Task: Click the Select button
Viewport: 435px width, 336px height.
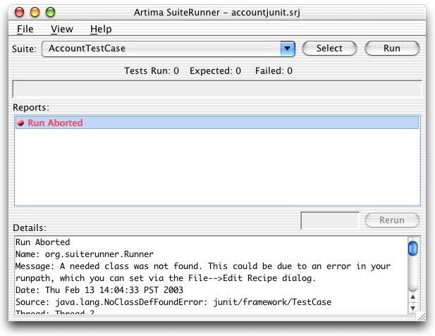Action: (329, 49)
